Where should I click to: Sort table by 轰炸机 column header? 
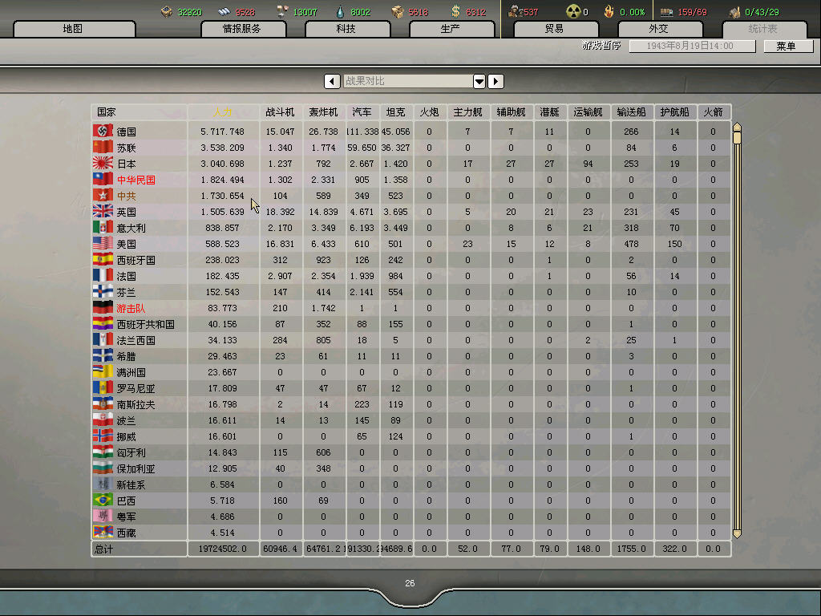pyautogui.click(x=324, y=112)
